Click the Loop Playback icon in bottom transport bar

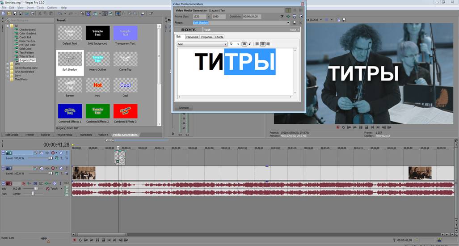coord(80,240)
